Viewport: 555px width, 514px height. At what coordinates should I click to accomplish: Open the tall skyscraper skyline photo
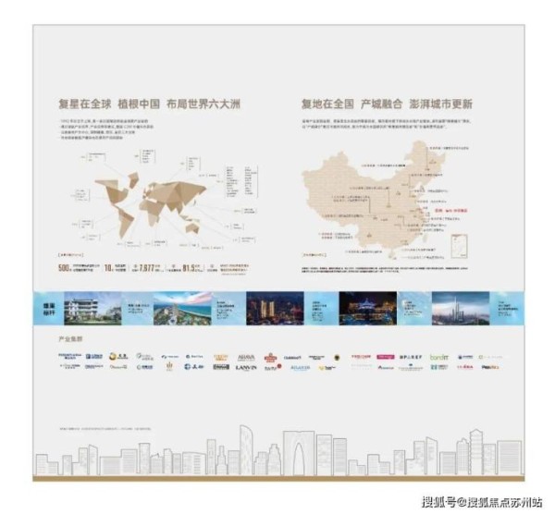tap(461, 309)
